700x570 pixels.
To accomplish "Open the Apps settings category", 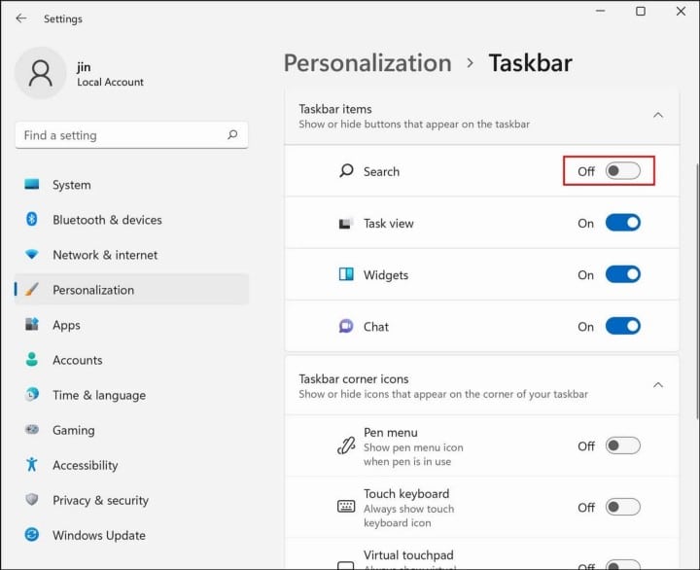I will point(131,325).
